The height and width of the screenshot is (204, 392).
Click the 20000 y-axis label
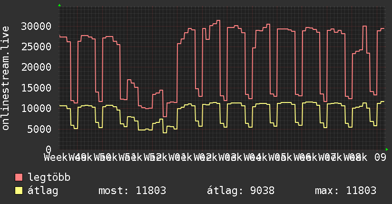(36, 67)
